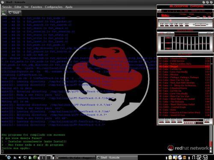The height and width of the screenshot is (160, 214).
Task: Click the green @ panel icon
Action: [x=35, y=157]
